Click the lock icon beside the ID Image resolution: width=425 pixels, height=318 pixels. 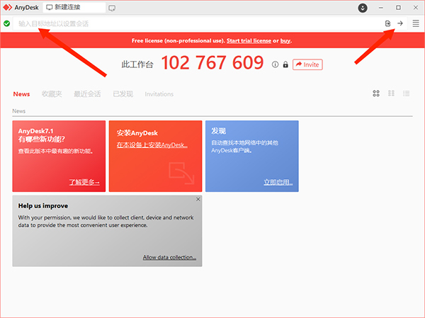coord(285,64)
